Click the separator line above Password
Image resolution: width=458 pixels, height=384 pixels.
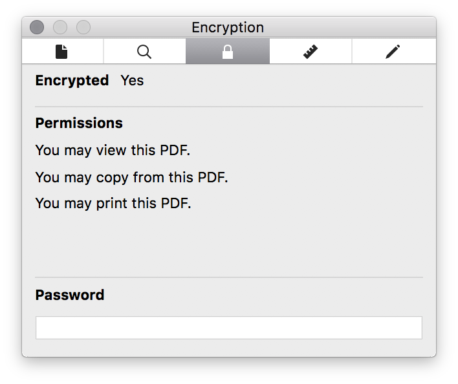229,277
